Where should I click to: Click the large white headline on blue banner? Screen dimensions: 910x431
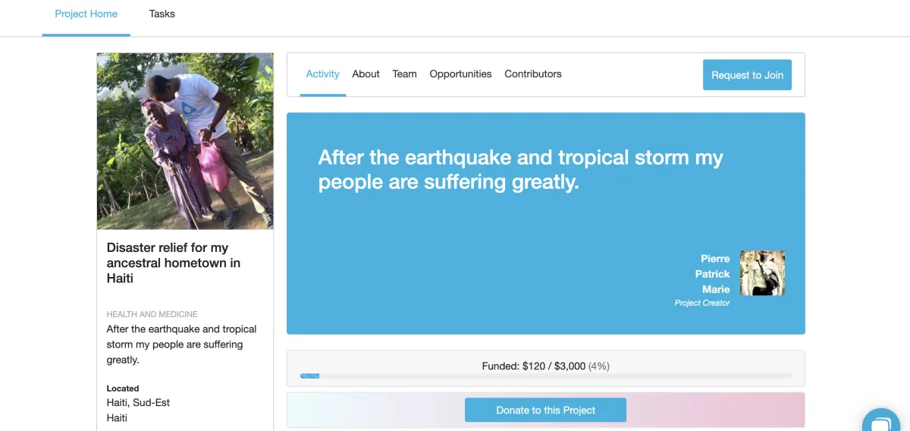pos(520,169)
